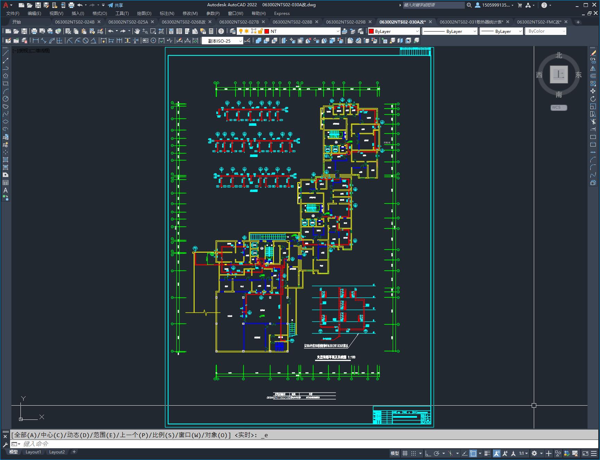The image size is (600, 460).
Task: Select the Linear dimension tool
Action: click(35, 41)
